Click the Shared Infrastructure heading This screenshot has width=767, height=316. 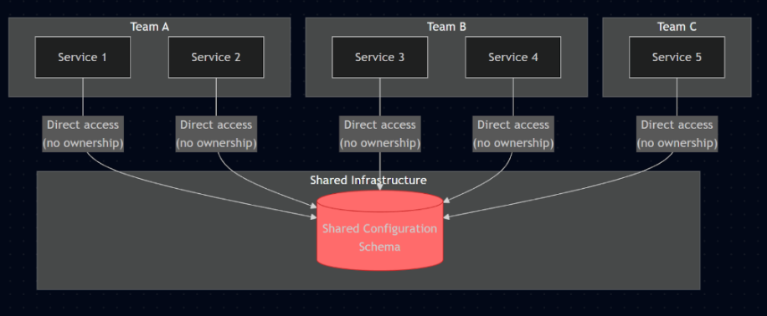(368, 181)
